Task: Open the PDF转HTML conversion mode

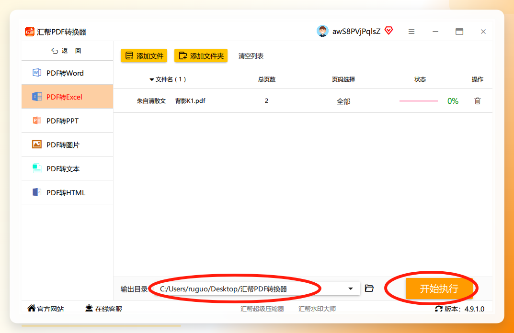Action: 68,192
